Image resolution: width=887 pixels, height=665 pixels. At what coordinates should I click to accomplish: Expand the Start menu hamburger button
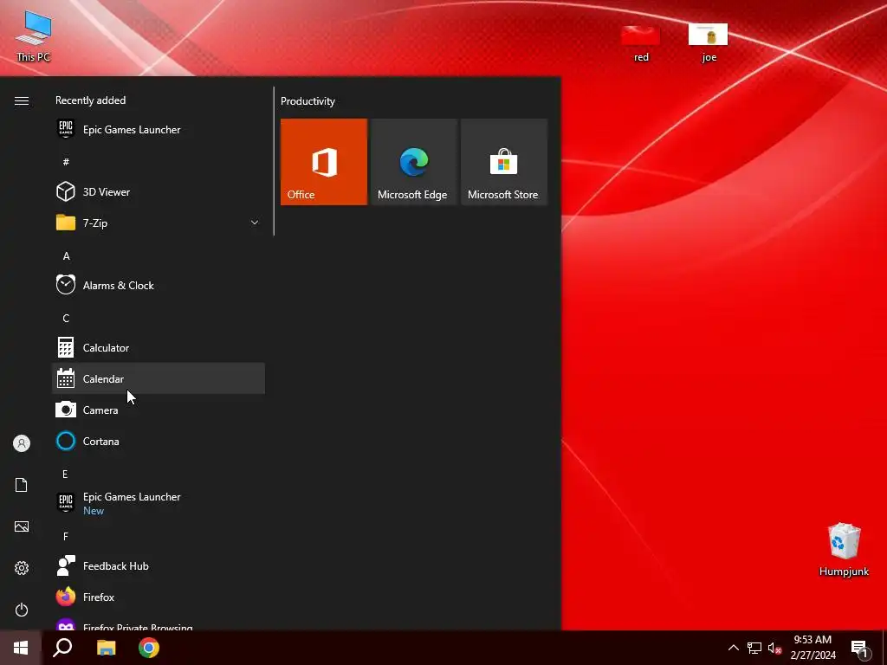click(22, 100)
